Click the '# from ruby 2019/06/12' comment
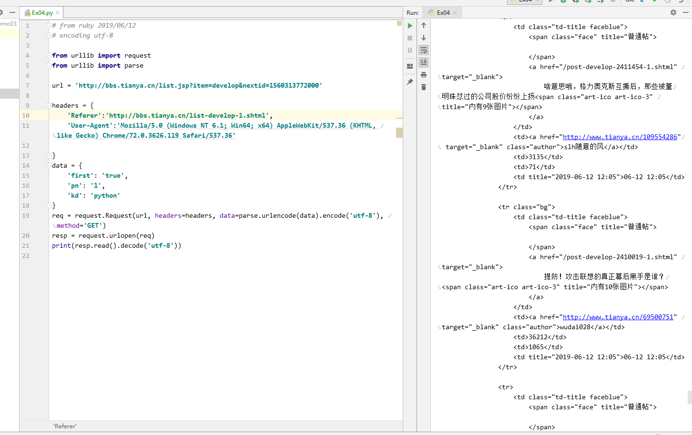The height and width of the screenshot is (435, 692). click(94, 25)
